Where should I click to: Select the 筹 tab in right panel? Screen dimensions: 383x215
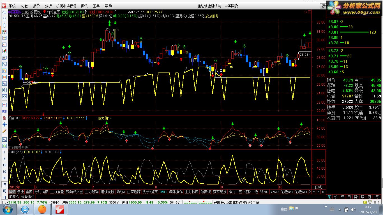pyautogui.click(x=377, y=197)
